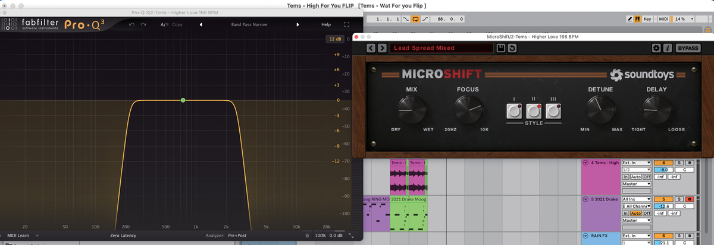The image size is (714, 245).
Task: Open track 5 All Ins dropdown
Action: pyautogui.click(x=636, y=199)
